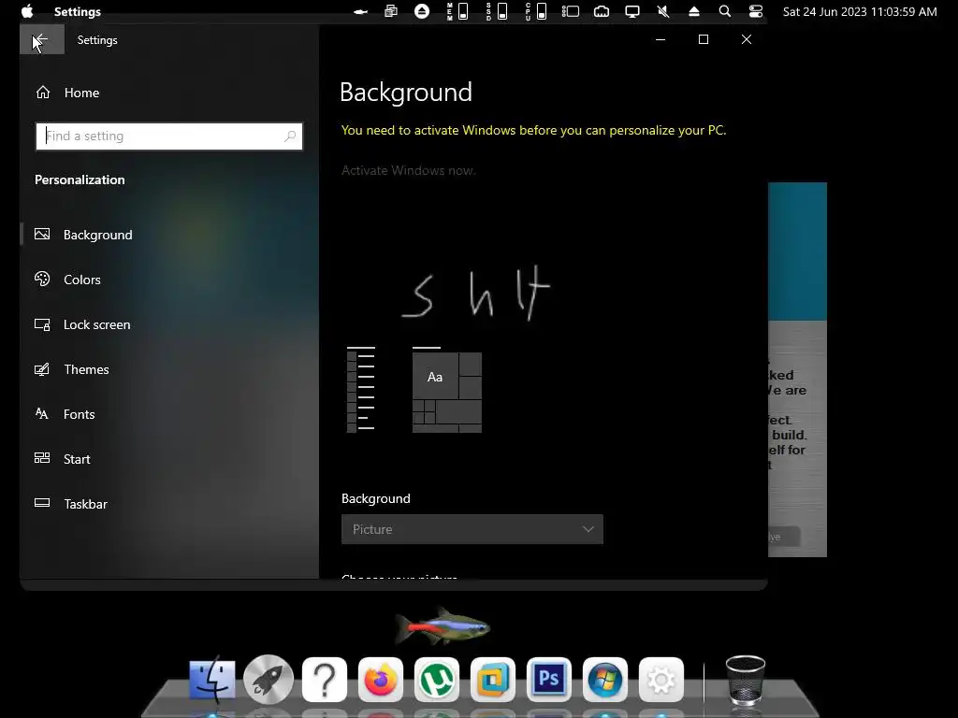This screenshot has height=718, width=958.
Task: Click the CPU usage indicator
Action: [536, 11]
